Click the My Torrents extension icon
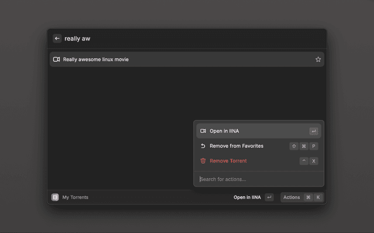The image size is (374, 233). click(55, 197)
